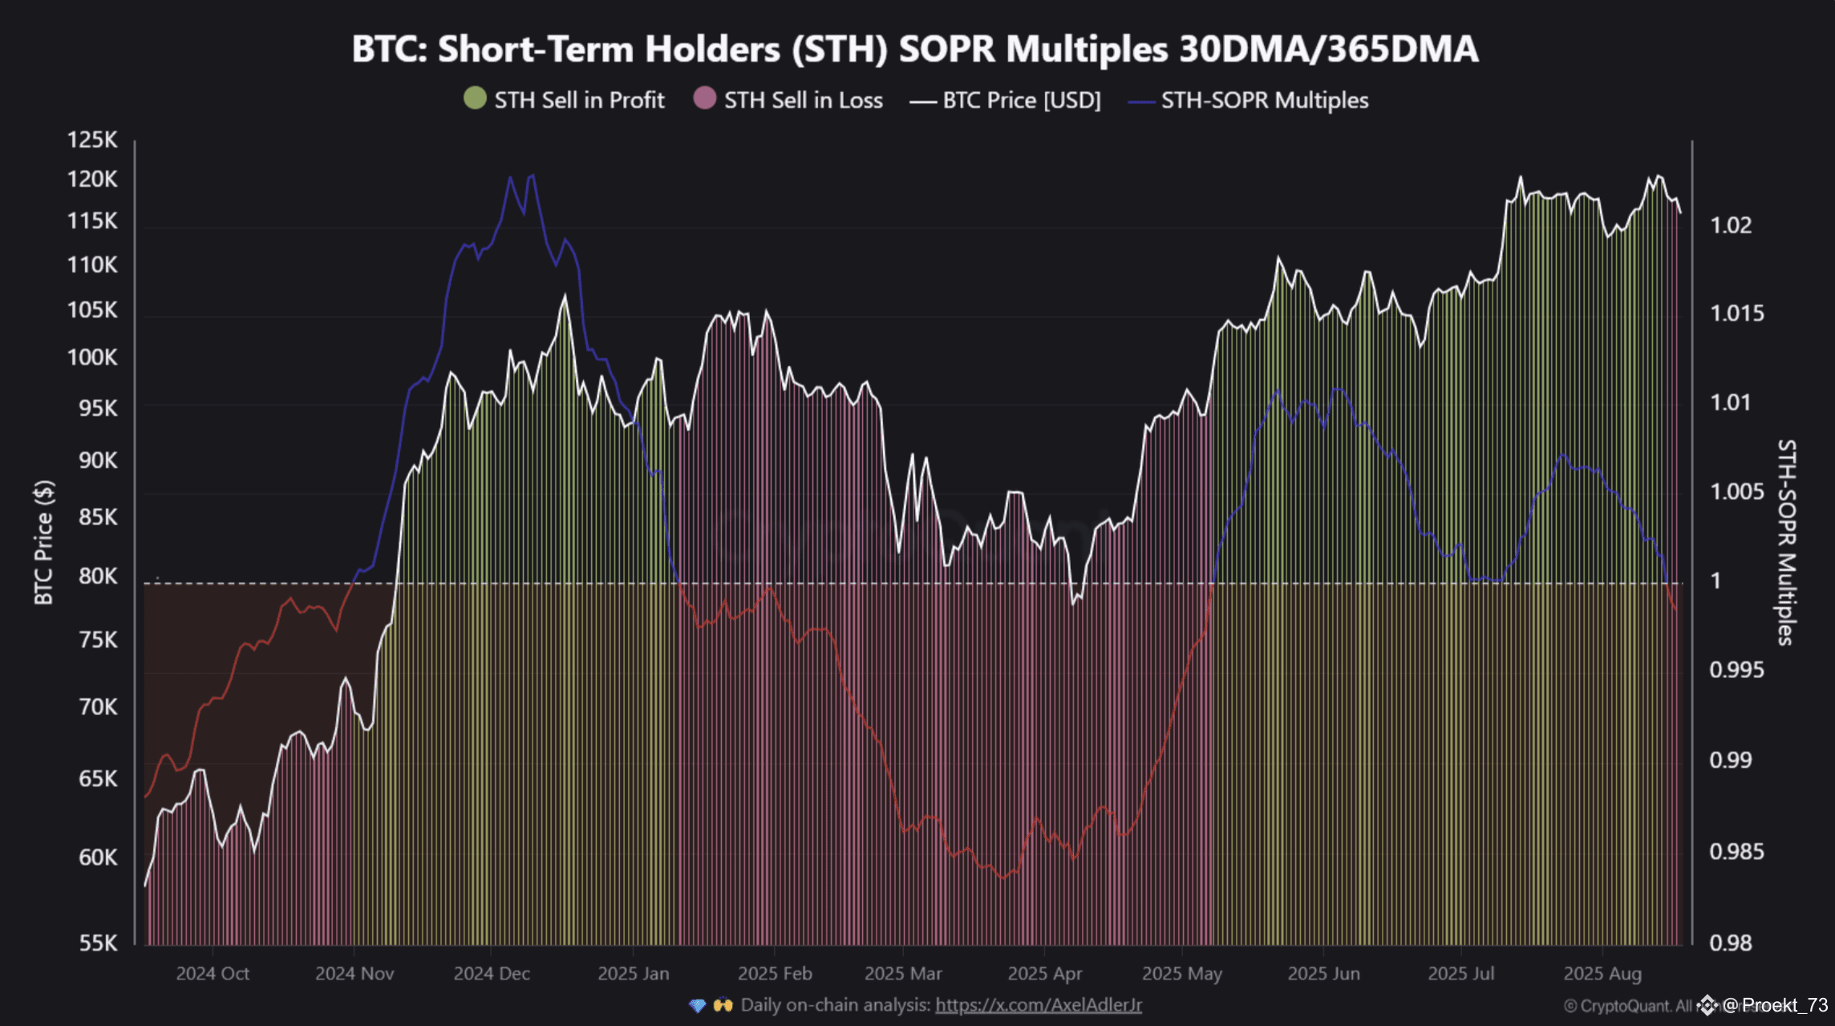Viewport: 1835px width, 1026px height.
Task: Click the Binance logo beside @Proekt_73
Action: 1707,1005
